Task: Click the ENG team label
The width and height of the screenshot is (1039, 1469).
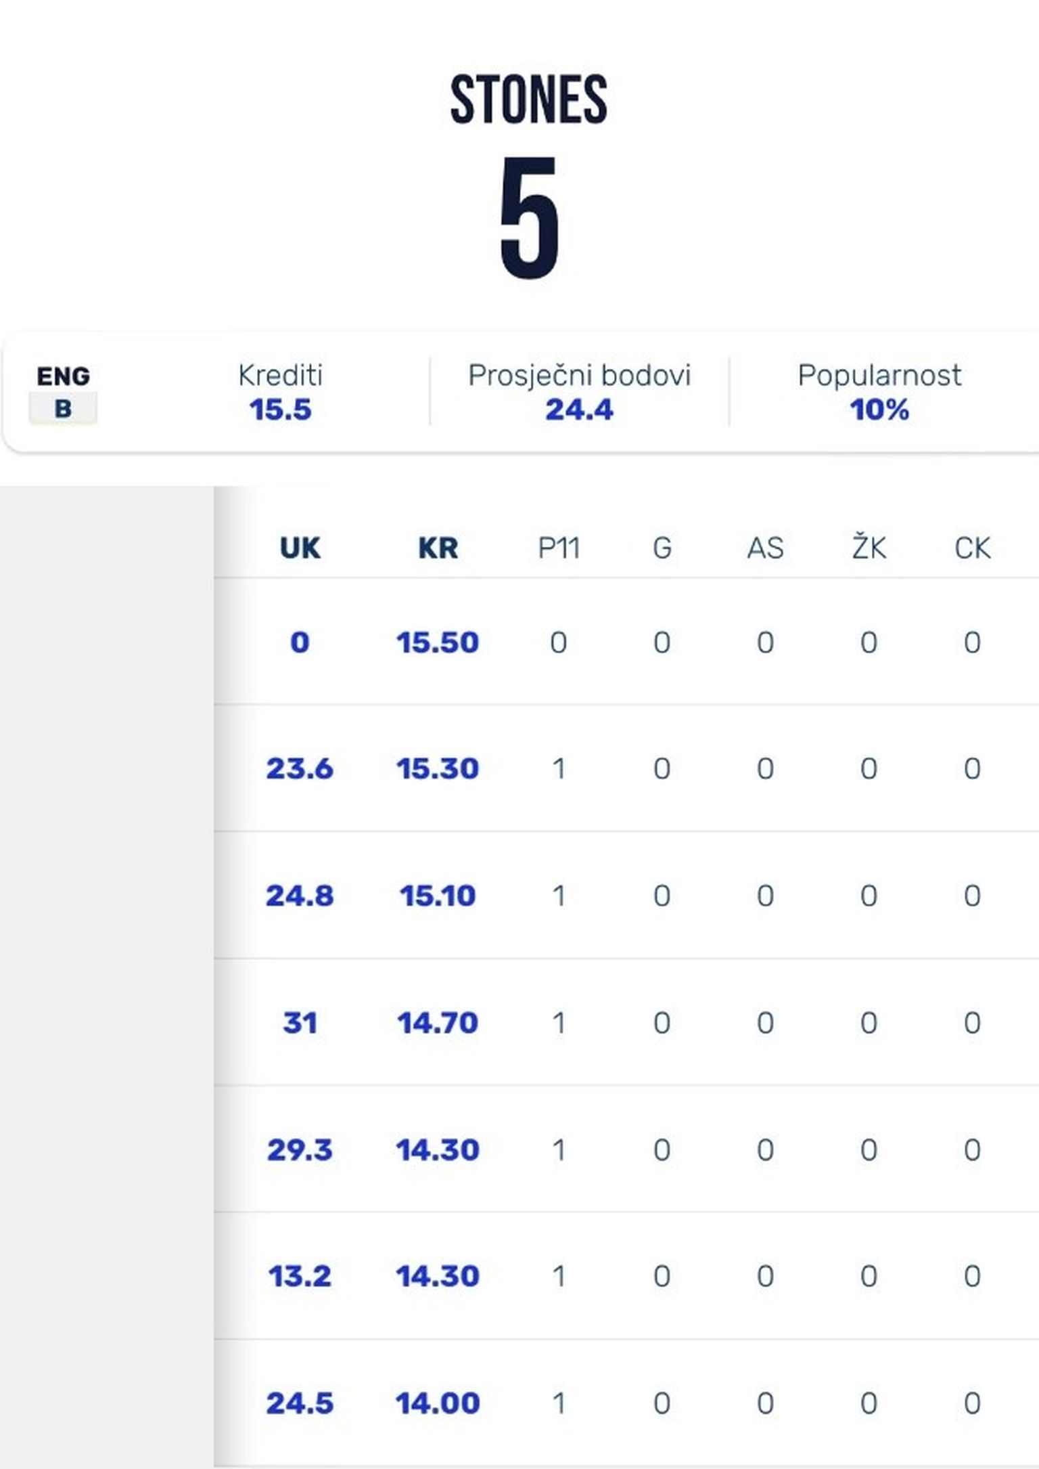Action: click(63, 376)
